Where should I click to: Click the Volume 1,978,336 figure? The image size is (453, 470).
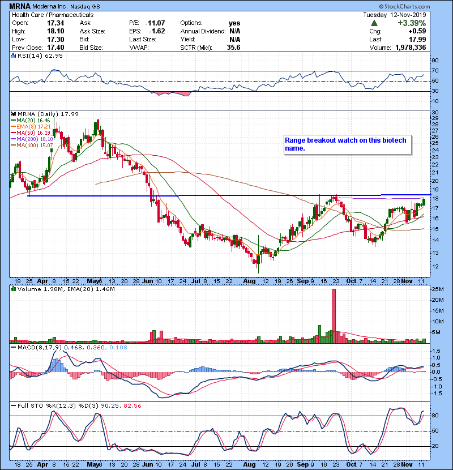click(x=411, y=48)
